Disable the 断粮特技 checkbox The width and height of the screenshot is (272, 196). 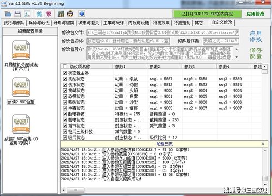click(x=65, y=114)
